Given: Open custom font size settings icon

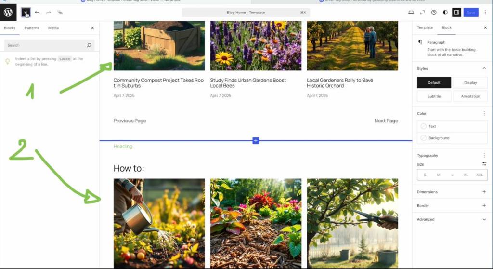Looking at the screenshot, I should (484, 164).
